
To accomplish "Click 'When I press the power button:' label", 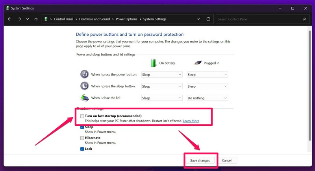I will pos(114,75).
